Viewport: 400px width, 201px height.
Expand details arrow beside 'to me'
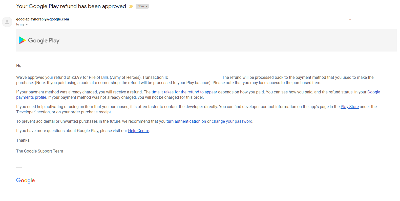click(27, 24)
